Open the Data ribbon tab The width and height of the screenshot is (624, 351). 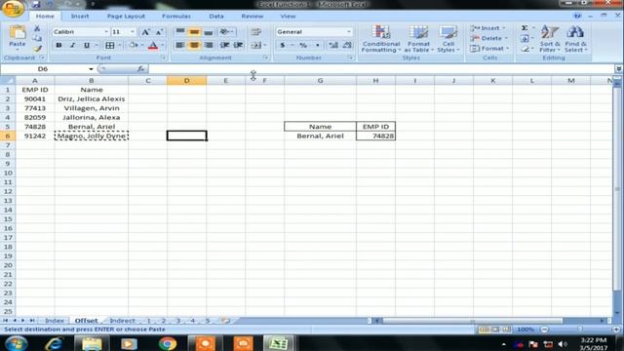tap(216, 17)
